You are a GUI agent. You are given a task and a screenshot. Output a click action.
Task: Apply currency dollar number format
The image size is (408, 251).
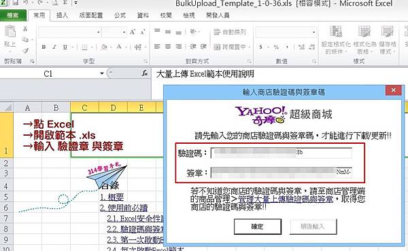260,47
